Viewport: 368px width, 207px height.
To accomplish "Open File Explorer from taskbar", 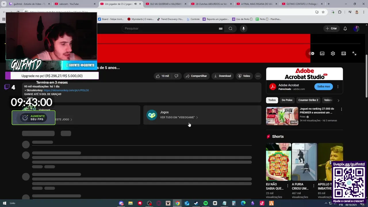I will pyautogui.click(x=130, y=203).
